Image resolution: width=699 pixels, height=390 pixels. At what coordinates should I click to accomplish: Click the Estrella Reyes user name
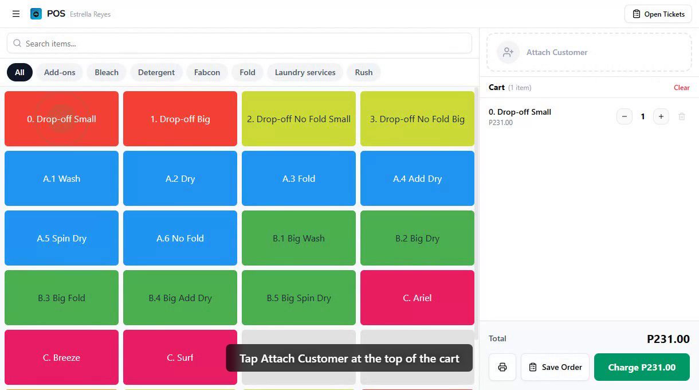(91, 14)
